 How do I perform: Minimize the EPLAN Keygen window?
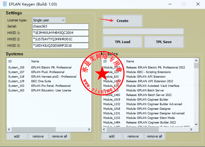[170, 4]
